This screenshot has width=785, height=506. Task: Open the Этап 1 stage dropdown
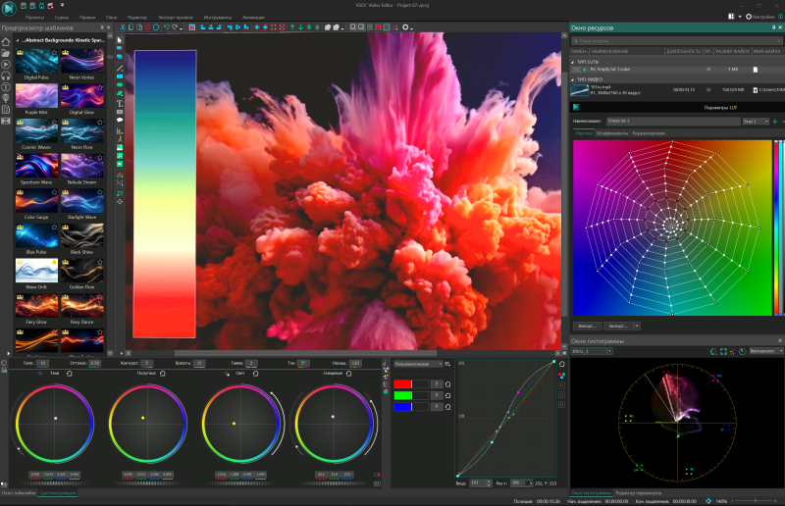coord(755,122)
